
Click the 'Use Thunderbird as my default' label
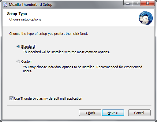(x=48, y=98)
